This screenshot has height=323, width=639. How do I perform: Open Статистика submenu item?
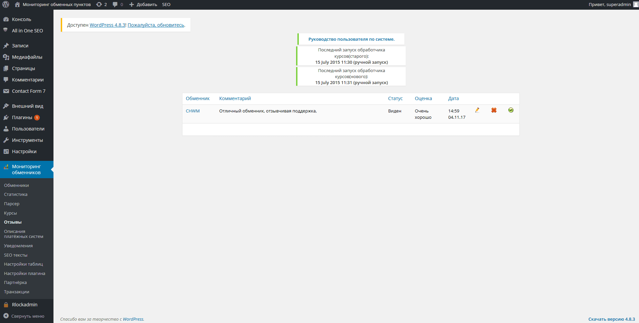pyautogui.click(x=16, y=194)
